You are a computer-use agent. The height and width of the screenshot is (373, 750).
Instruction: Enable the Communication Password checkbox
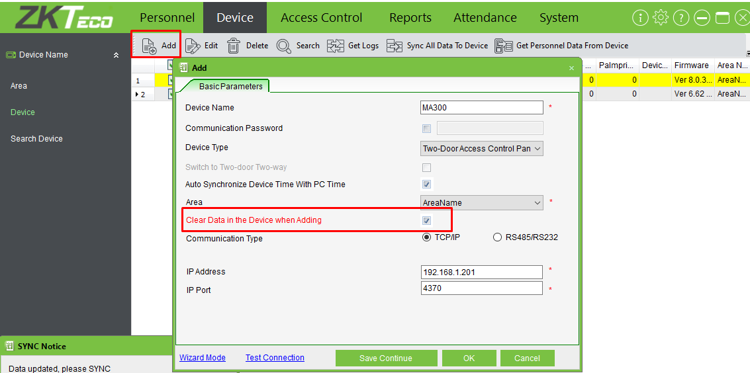pos(426,128)
